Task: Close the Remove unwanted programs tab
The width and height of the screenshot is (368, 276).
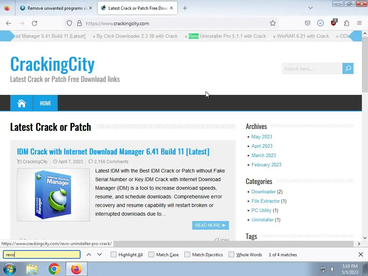Action: (91, 8)
